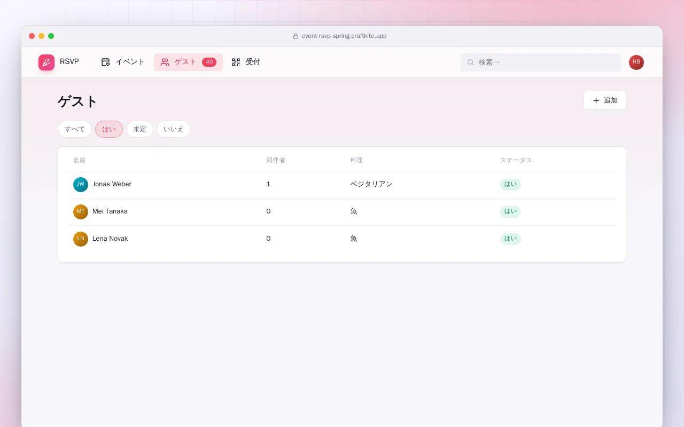Screen dimensions: 684x427
Task: Click the はい status badge for Lena Novak
Action: pos(510,239)
